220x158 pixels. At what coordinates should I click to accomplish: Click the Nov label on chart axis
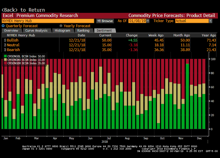coord(181,138)
